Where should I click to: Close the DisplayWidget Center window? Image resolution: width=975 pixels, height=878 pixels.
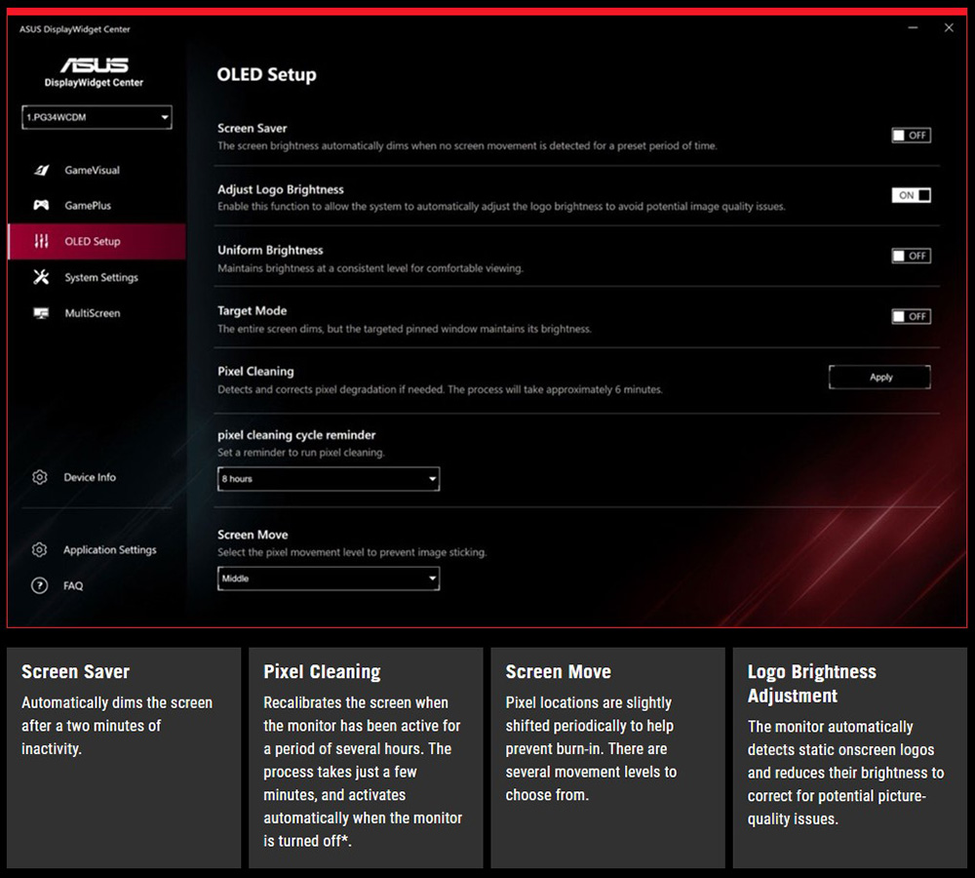click(948, 28)
